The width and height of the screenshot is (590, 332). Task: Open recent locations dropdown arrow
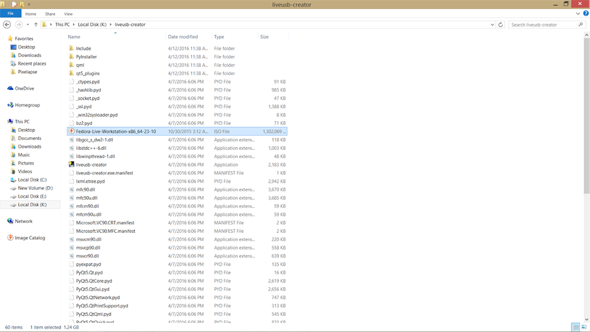click(x=28, y=25)
